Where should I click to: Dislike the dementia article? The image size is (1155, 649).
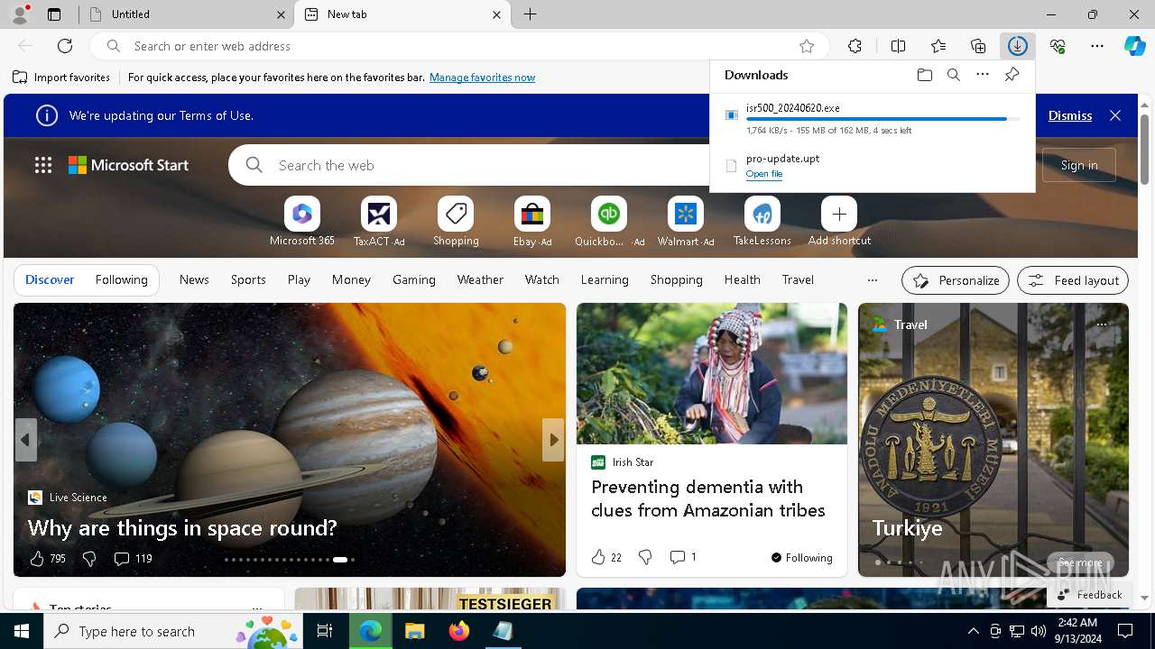pos(645,558)
